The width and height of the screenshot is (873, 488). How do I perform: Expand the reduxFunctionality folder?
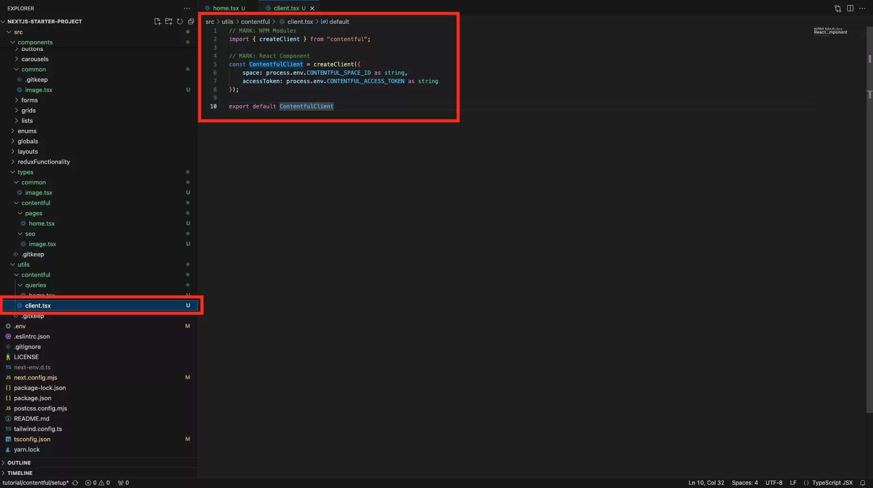click(x=43, y=162)
